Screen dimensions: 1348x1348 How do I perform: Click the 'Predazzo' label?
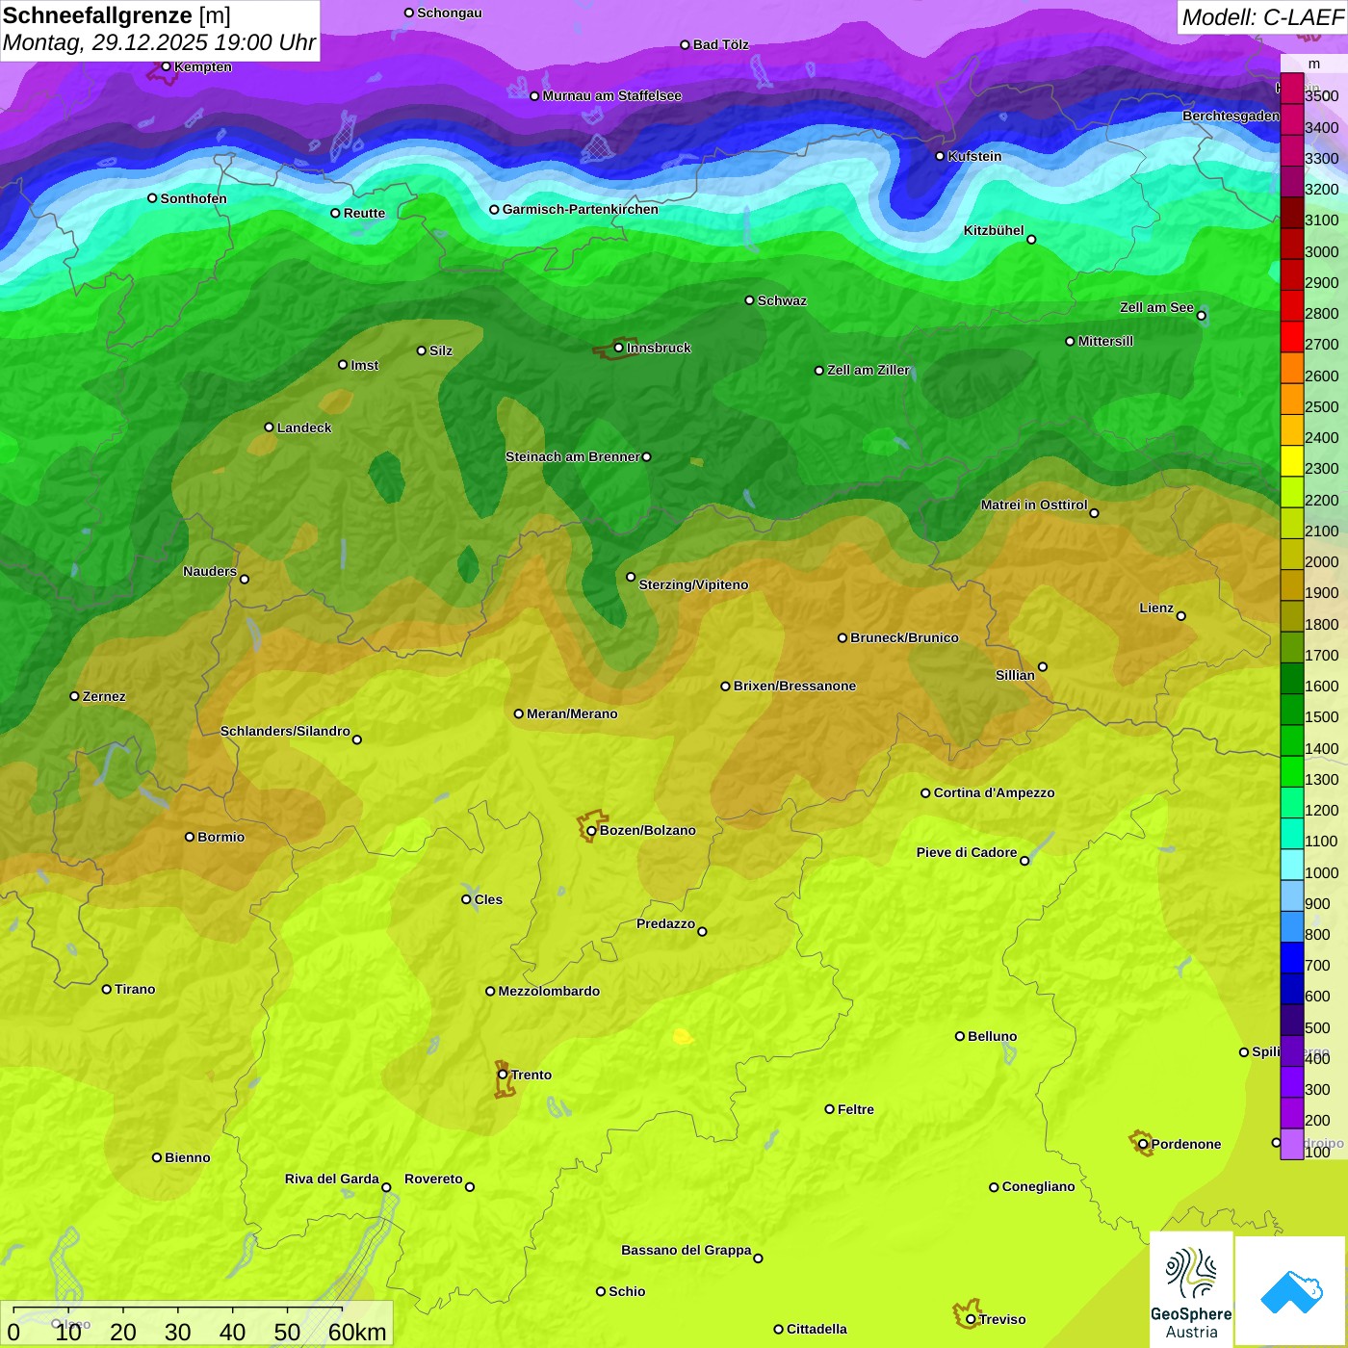[665, 923]
